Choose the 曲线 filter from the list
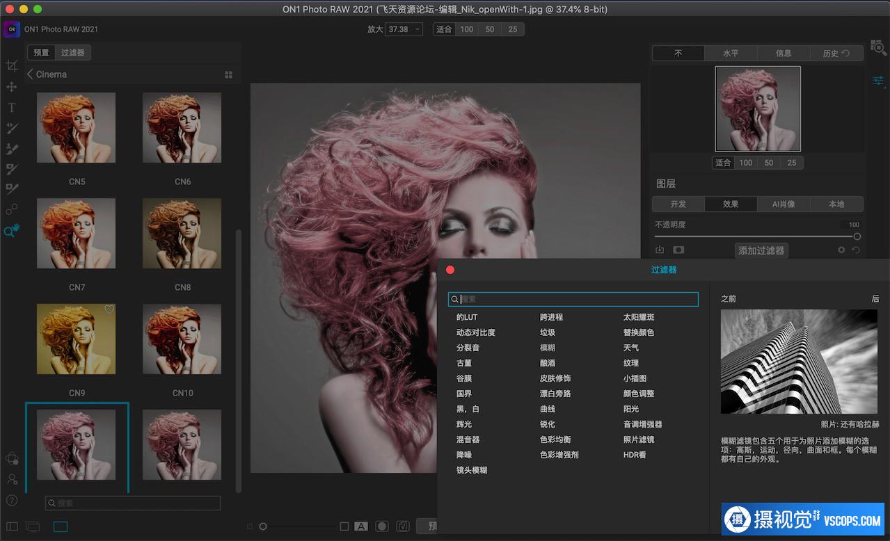890x541 pixels. coord(548,409)
